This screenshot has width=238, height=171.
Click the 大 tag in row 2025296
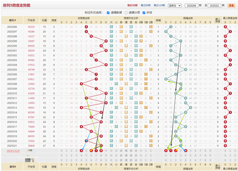click(x=111, y=27)
